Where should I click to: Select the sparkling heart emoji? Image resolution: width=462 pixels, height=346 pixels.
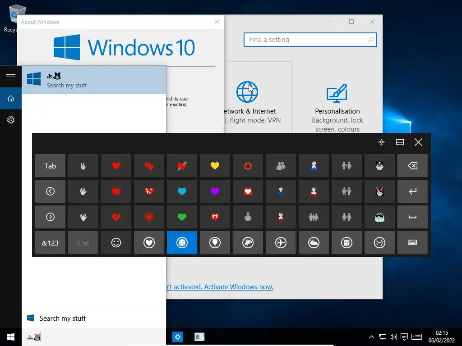[x=149, y=191]
